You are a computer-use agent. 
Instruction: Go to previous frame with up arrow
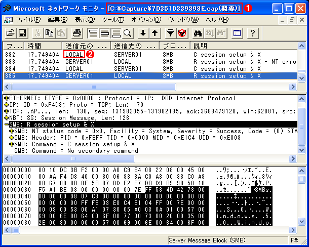[155, 33]
